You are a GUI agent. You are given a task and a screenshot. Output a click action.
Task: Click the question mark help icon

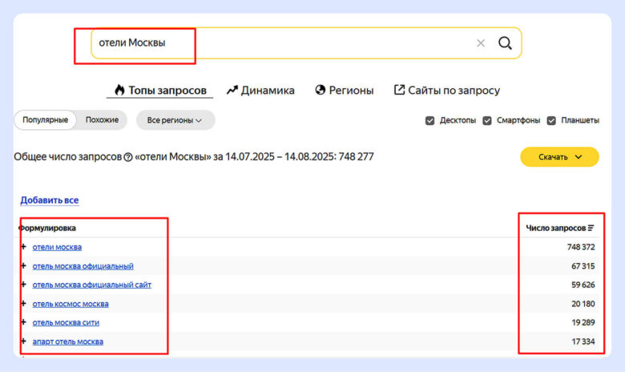coord(128,157)
